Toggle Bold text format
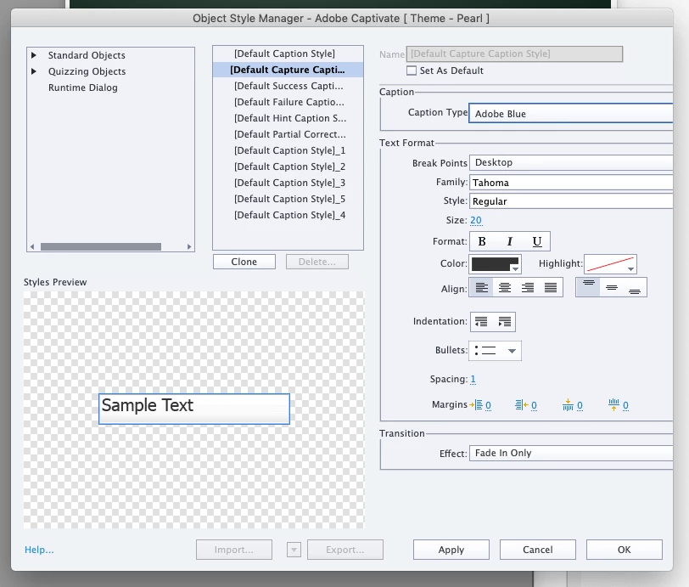The width and height of the screenshot is (689, 587). [482, 241]
